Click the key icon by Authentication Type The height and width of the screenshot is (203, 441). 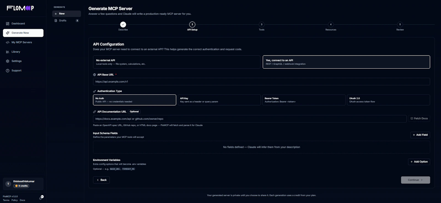pyautogui.click(x=95, y=91)
